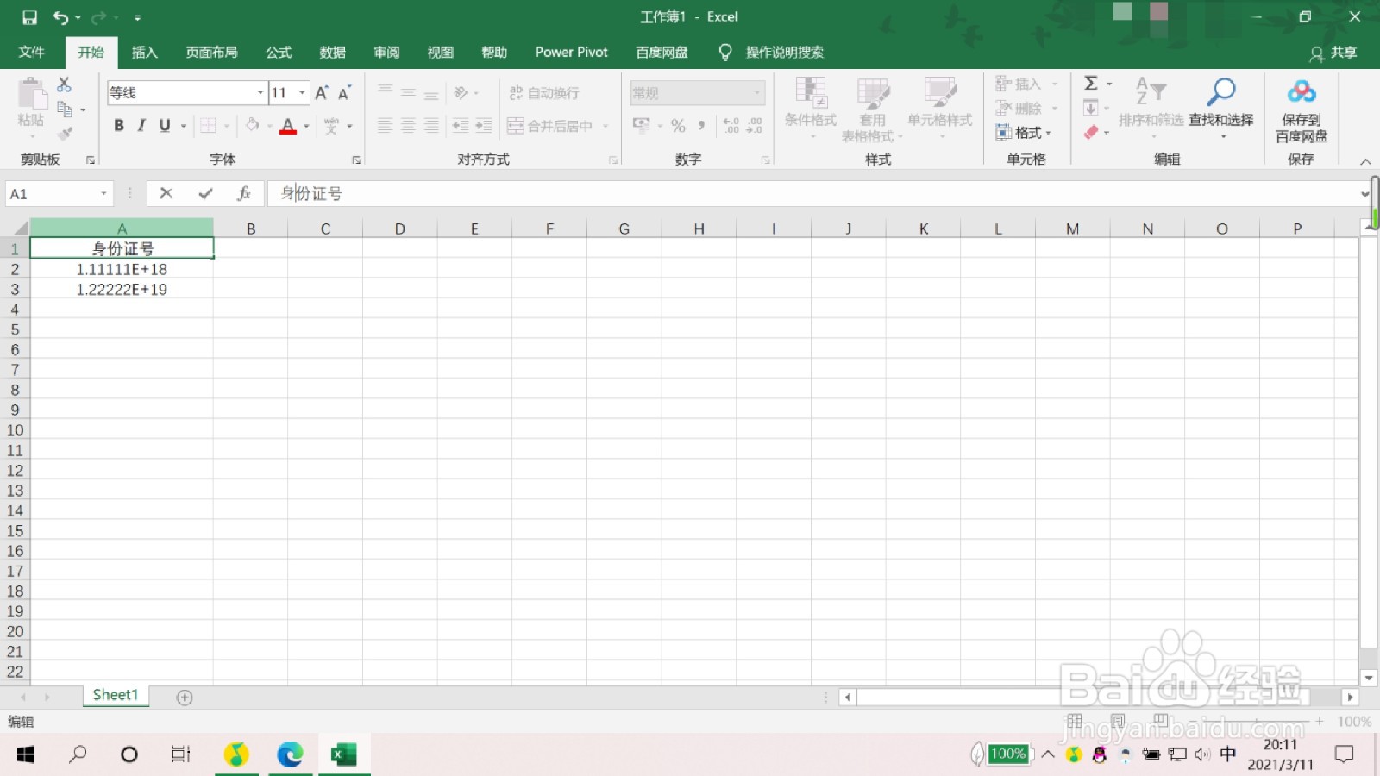Open Microsoft Edge from the taskbar
Image resolution: width=1380 pixels, height=776 pixels.
pos(290,754)
